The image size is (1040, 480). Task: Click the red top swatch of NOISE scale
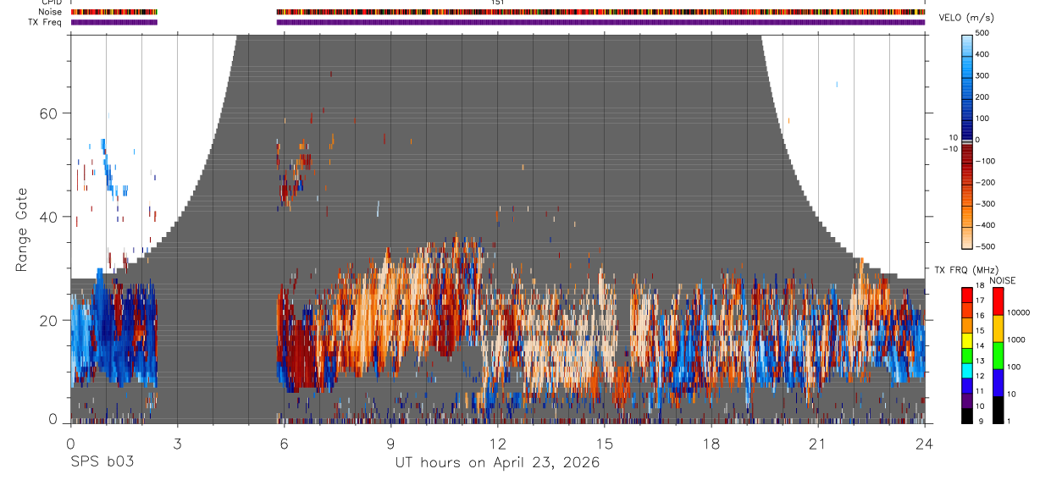click(x=997, y=301)
